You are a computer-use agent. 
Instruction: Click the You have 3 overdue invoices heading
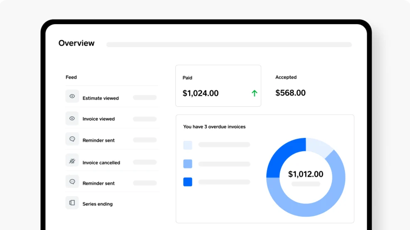[215, 127]
